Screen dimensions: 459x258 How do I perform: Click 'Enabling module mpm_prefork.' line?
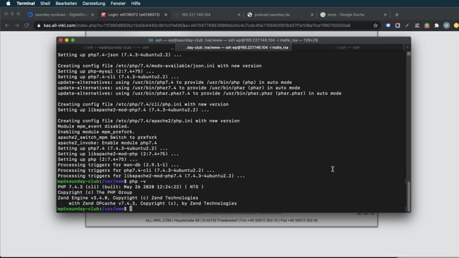96,132
